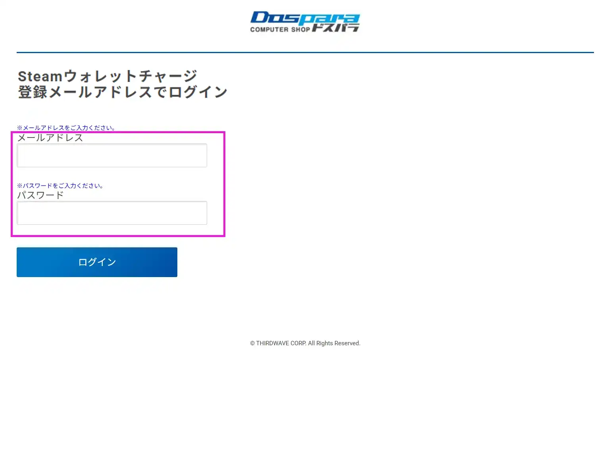613x461 pixels.
Task: Click the THIRDWAVE CORP. copyright text
Action: [x=305, y=343]
